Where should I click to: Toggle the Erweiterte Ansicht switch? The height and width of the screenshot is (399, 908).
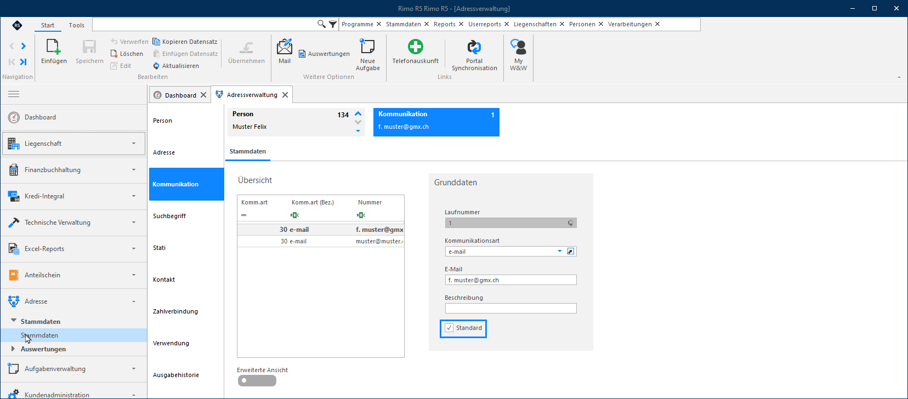click(257, 381)
